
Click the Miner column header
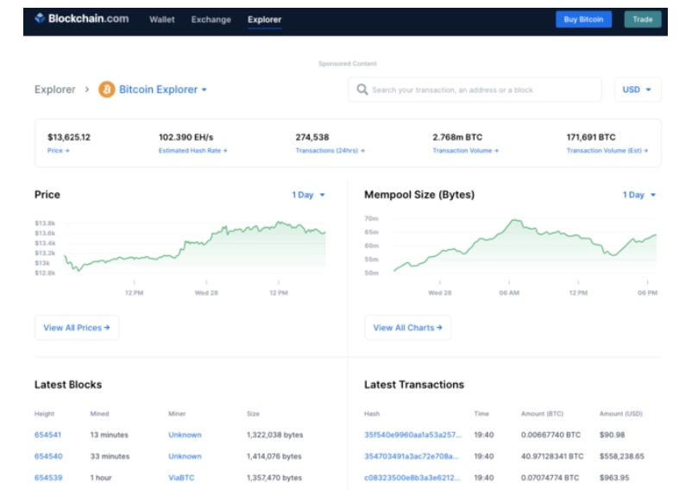177,413
